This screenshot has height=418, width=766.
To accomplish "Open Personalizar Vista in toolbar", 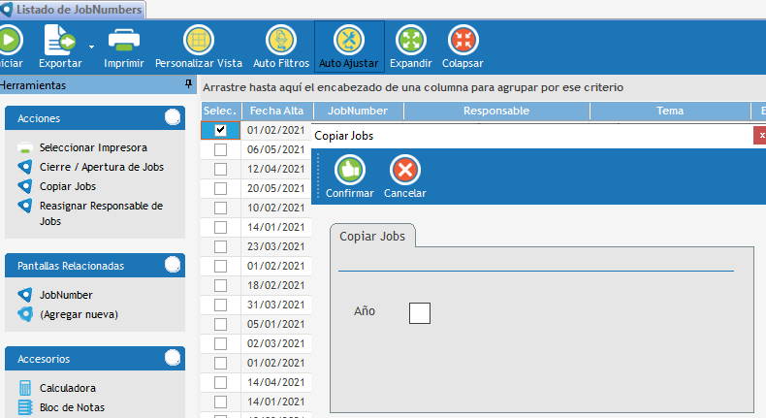I will click(199, 41).
